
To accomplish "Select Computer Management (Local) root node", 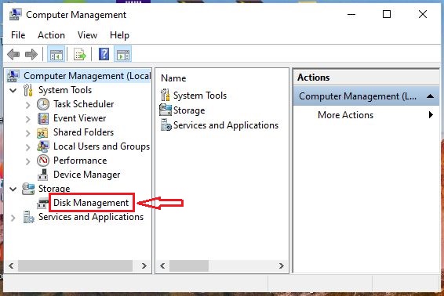I will coord(87,76).
